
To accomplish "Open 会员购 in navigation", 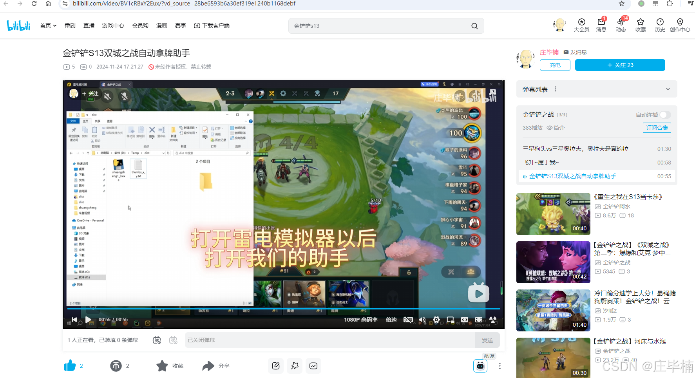I will coord(140,25).
